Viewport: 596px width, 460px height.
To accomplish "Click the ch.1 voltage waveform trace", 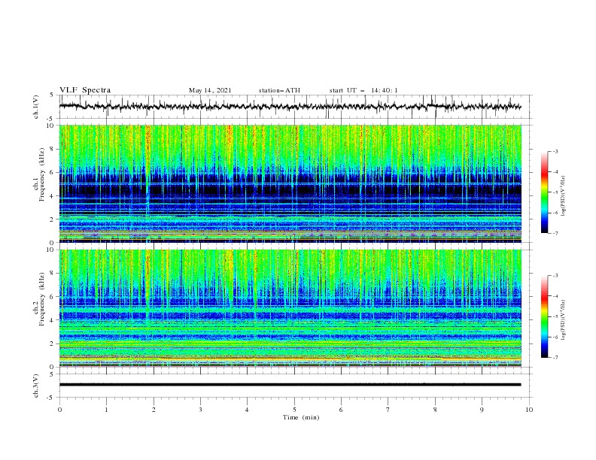I will pyautogui.click(x=290, y=107).
